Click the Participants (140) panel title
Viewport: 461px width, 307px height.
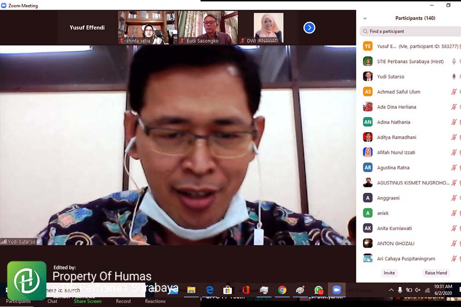[x=415, y=18]
